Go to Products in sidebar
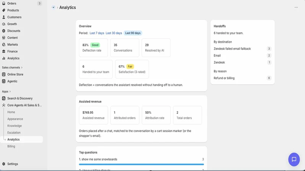Screen dimensions: 305x171 coord(13,10)
